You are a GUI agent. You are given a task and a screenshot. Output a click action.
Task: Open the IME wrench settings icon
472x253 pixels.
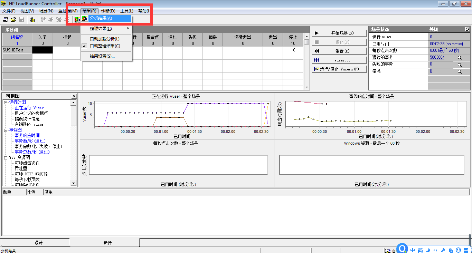click(x=443, y=250)
